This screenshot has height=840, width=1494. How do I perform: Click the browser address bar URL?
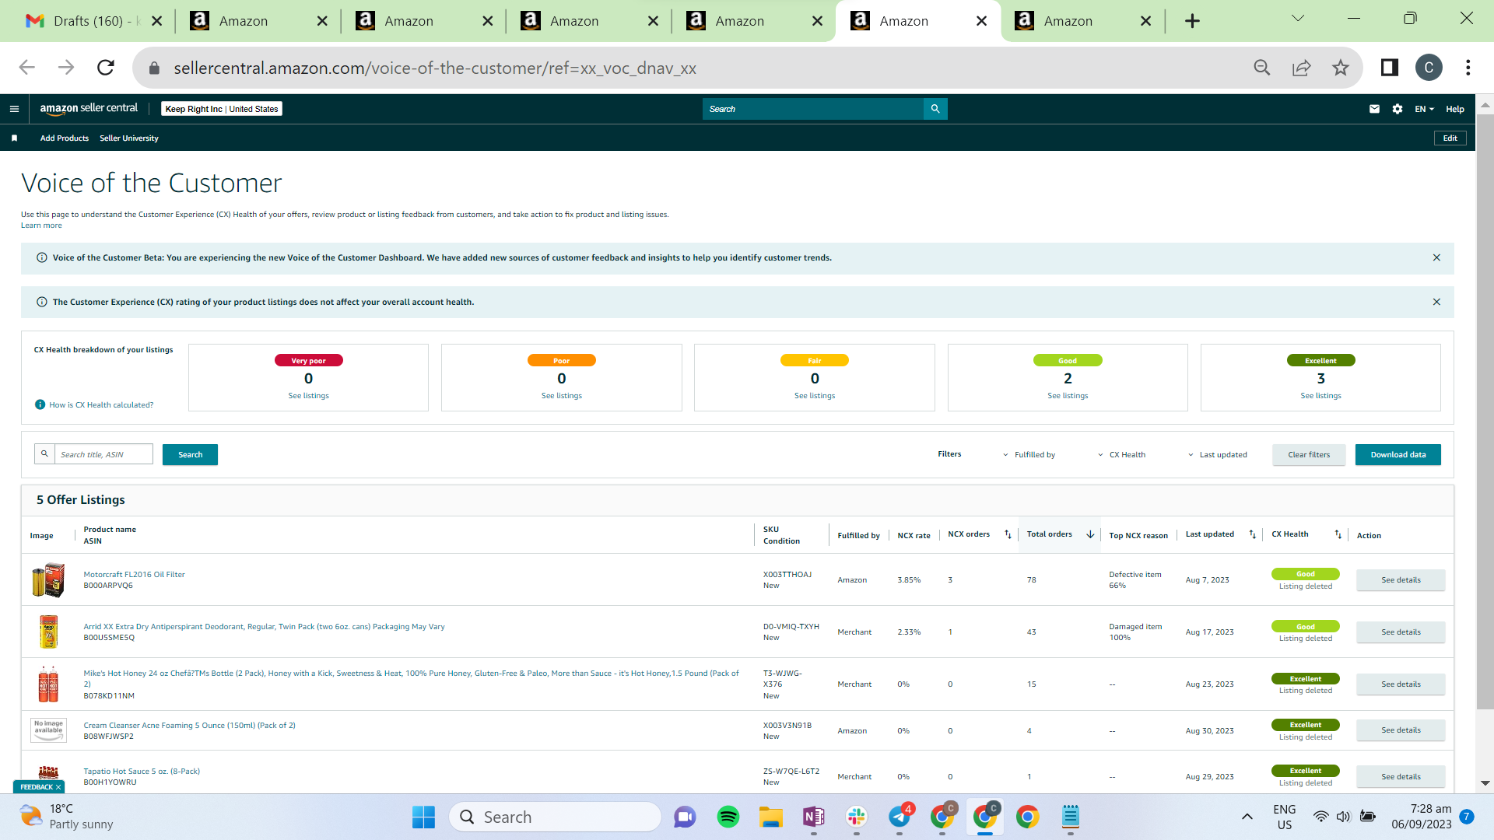pyautogui.click(x=434, y=68)
